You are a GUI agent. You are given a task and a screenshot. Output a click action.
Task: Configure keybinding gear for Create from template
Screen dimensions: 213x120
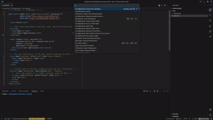pos(134,9)
